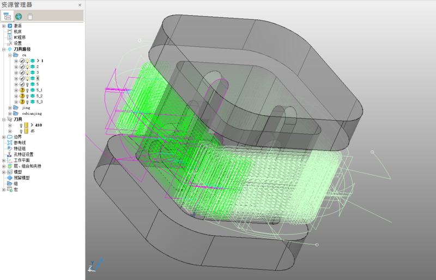Image resolution: width=436 pixels, height=280 pixels.
Task: Open the NC程序 item icon
Action: (10, 38)
